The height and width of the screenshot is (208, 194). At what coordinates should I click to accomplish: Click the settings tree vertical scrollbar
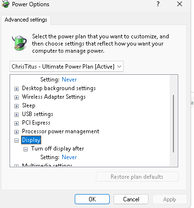173,124
